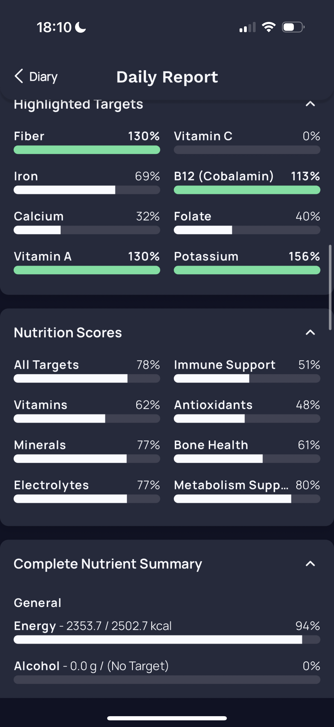Tap the Iron 69% progress bar
The image size is (334, 727).
[x=87, y=190]
